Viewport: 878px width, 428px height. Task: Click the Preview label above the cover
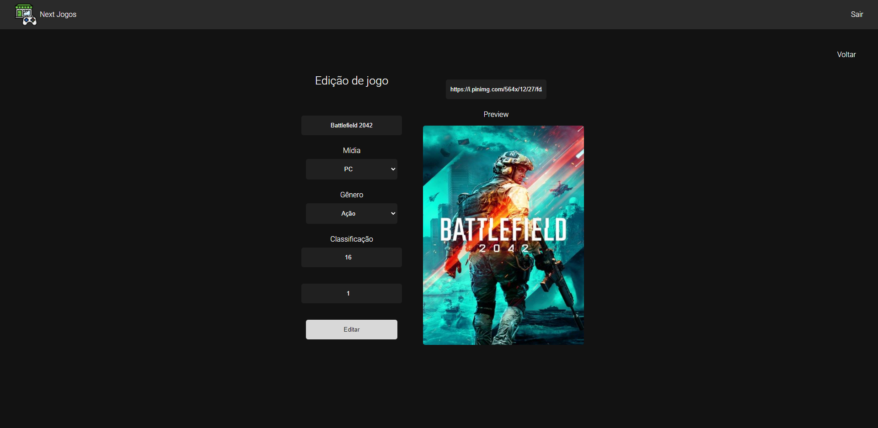(x=496, y=114)
